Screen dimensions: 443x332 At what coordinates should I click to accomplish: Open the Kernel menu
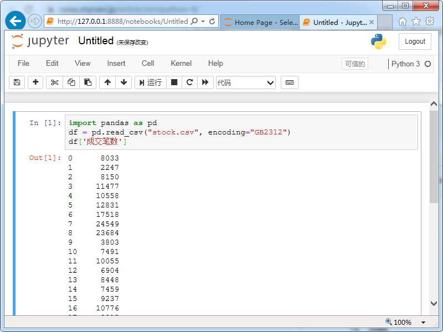pos(181,63)
